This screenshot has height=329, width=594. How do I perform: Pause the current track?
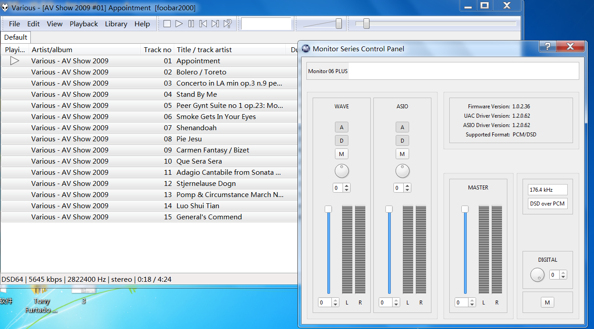[191, 24]
